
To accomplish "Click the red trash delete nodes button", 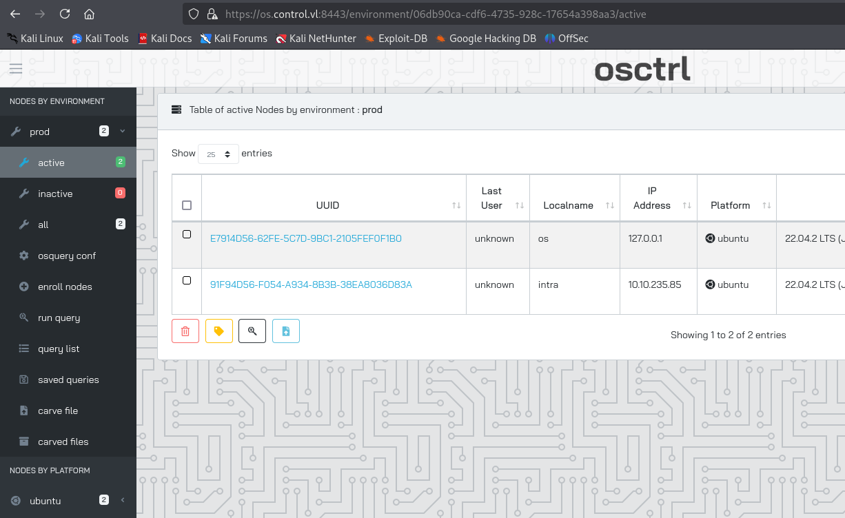I will [x=185, y=331].
